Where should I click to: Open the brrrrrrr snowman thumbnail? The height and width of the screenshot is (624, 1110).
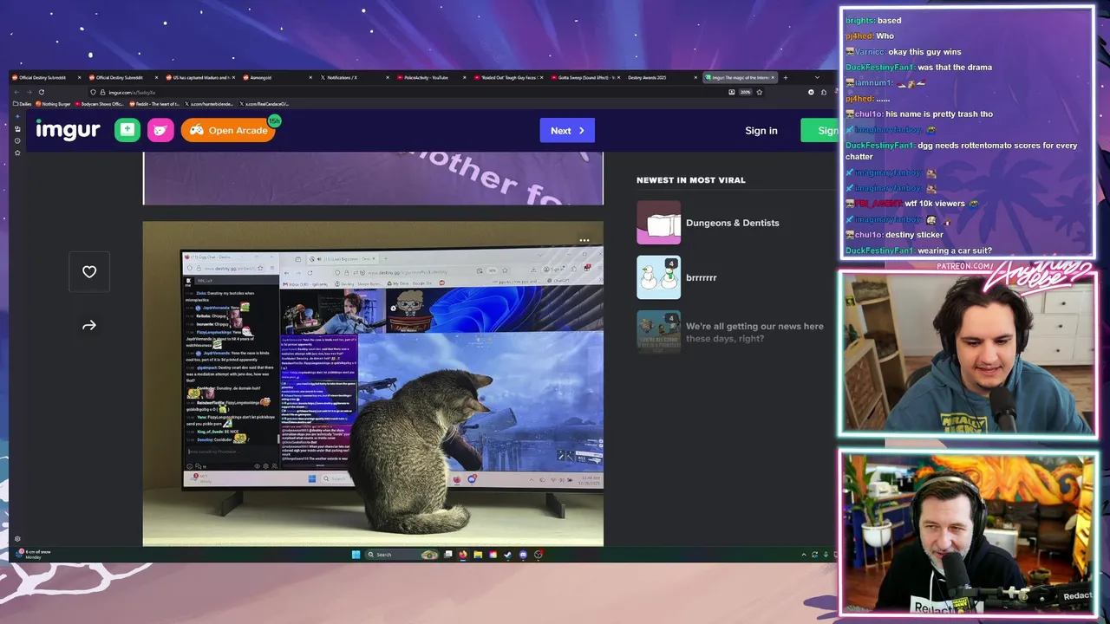658,277
